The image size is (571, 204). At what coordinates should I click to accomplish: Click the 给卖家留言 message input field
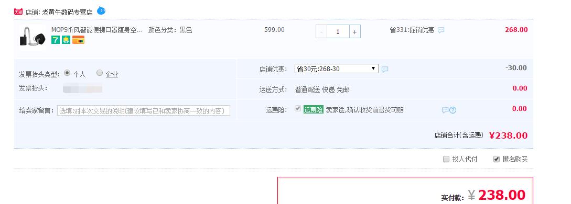[x=144, y=111]
